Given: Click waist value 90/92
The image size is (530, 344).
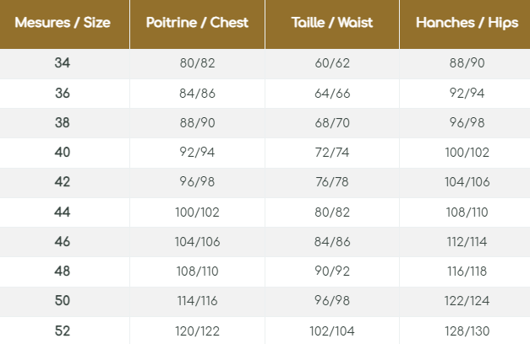Looking at the screenshot, I should [x=332, y=271].
